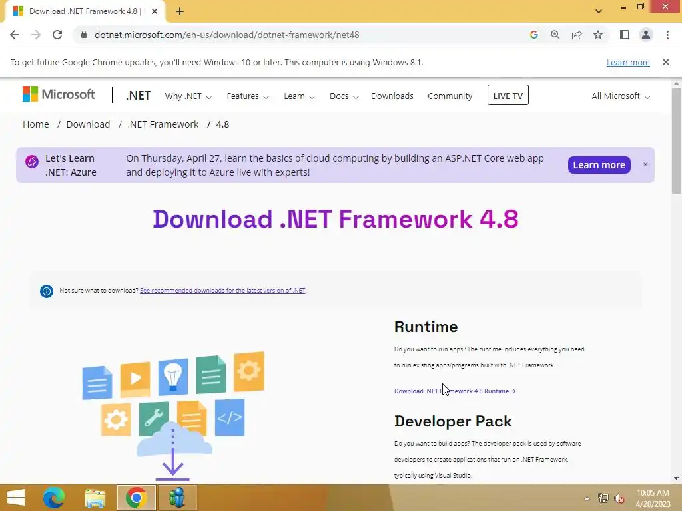
Task: Launch Microsoft Edge from taskbar
Action: point(54,498)
